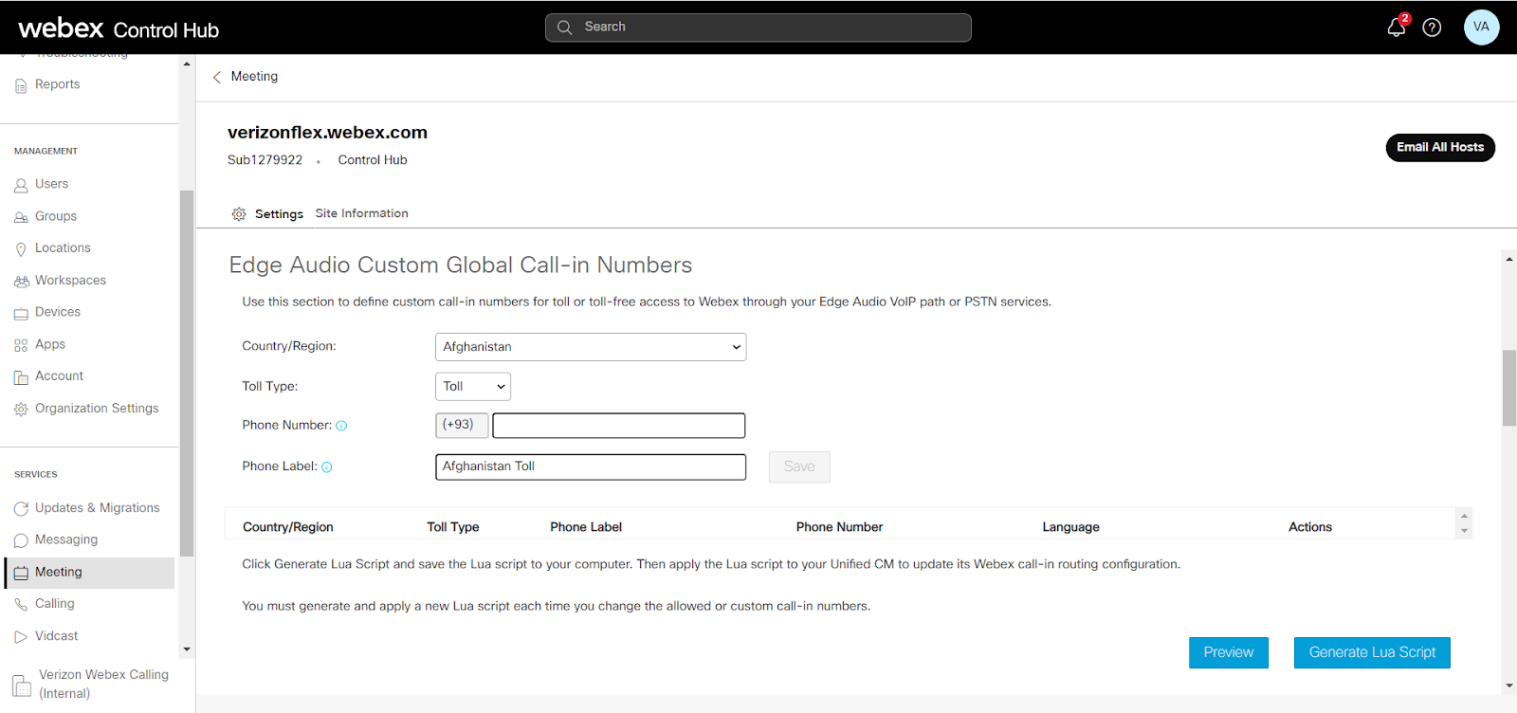Click the Verizon Webex Calling building icon
Screen dimensions: 1517x713
pos(22,685)
